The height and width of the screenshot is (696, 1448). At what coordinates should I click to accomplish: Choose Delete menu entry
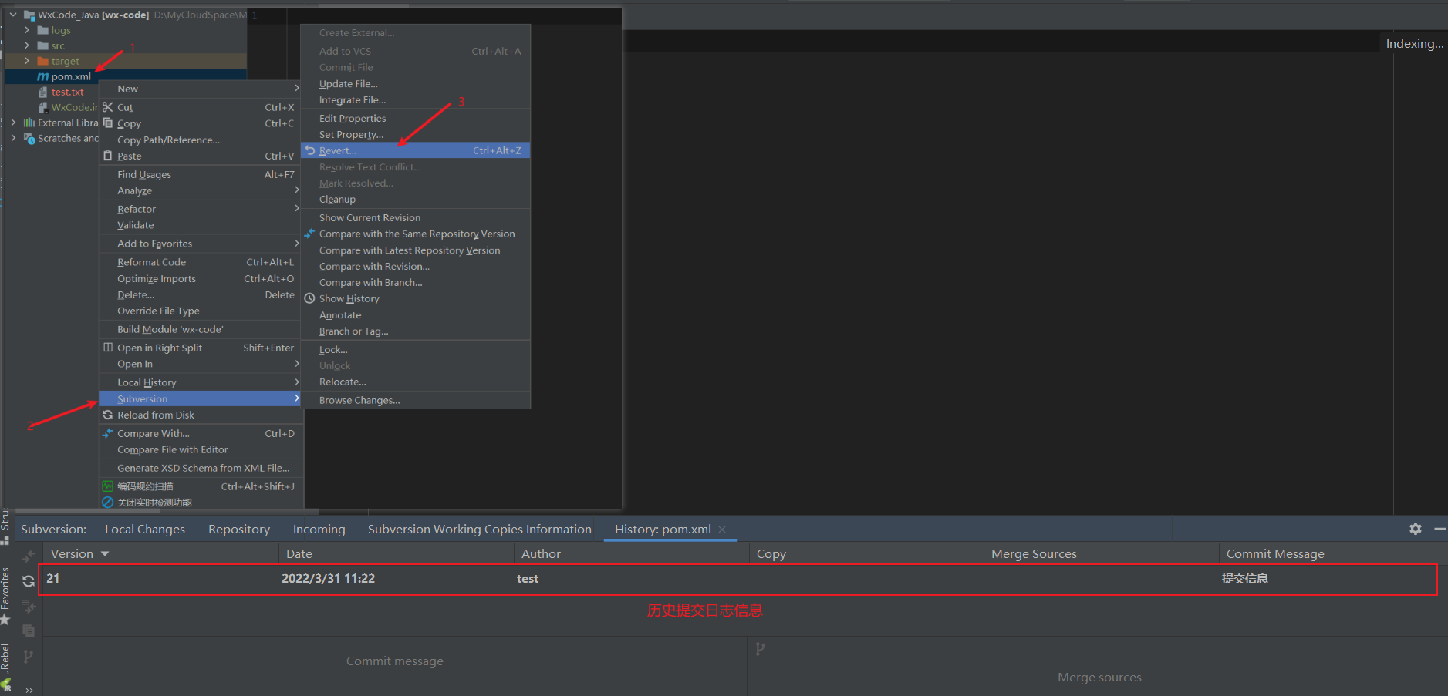click(x=201, y=294)
